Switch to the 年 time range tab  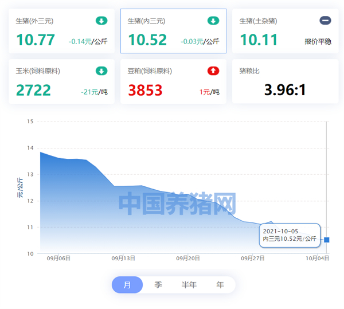pyautogui.click(x=220, y=285)
